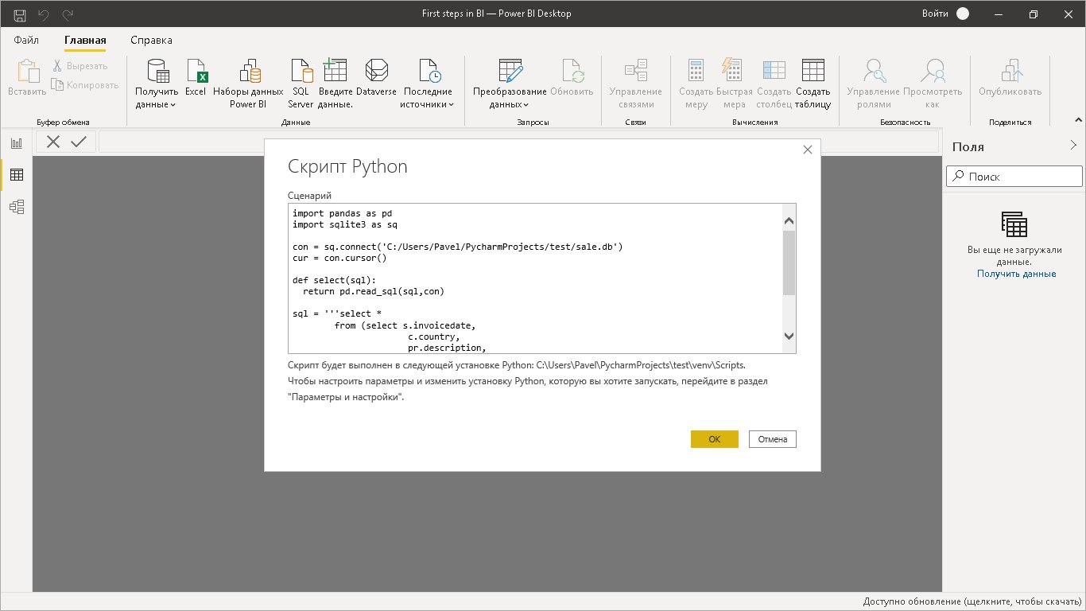Open the Файл menu tab
The height and width of the screenshot is (611, 1086).
coord(26,40)
